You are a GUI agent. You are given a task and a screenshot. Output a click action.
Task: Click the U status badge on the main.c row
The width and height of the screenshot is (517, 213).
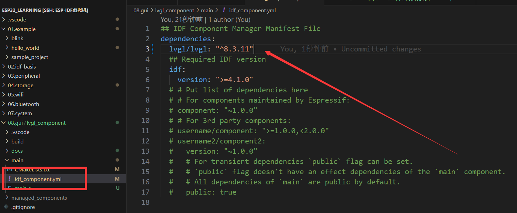pyautogui.click(x=117, y=188)
